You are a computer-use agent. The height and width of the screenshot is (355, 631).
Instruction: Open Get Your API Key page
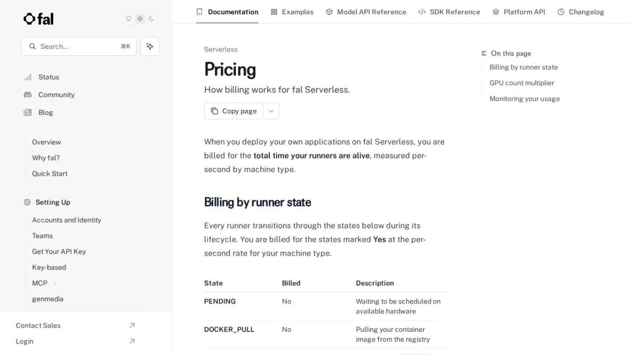tap(59, 251)
